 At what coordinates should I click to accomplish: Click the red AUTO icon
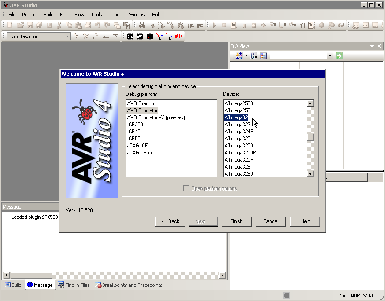(x=178, y=37)
